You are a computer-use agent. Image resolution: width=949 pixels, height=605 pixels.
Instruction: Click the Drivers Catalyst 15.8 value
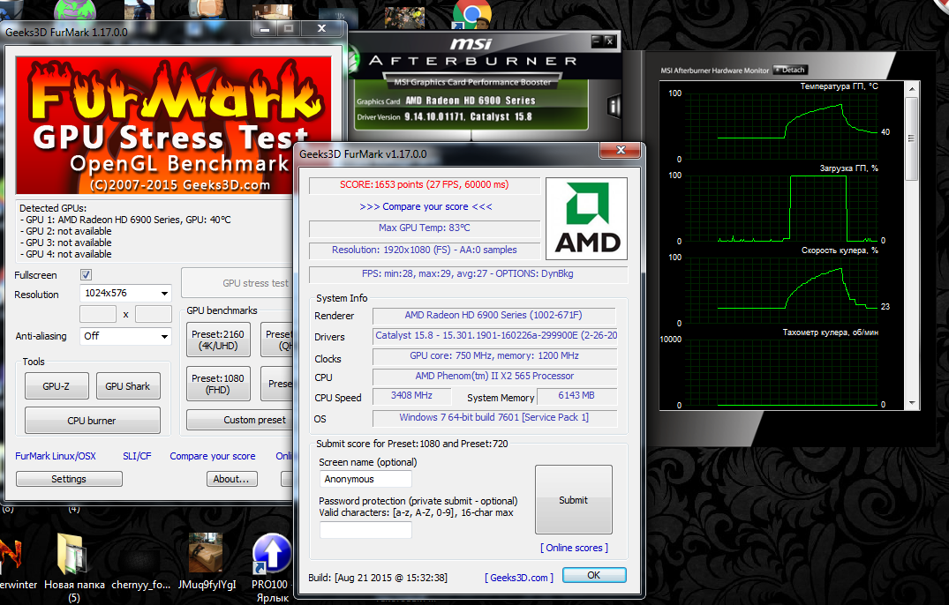495,335
